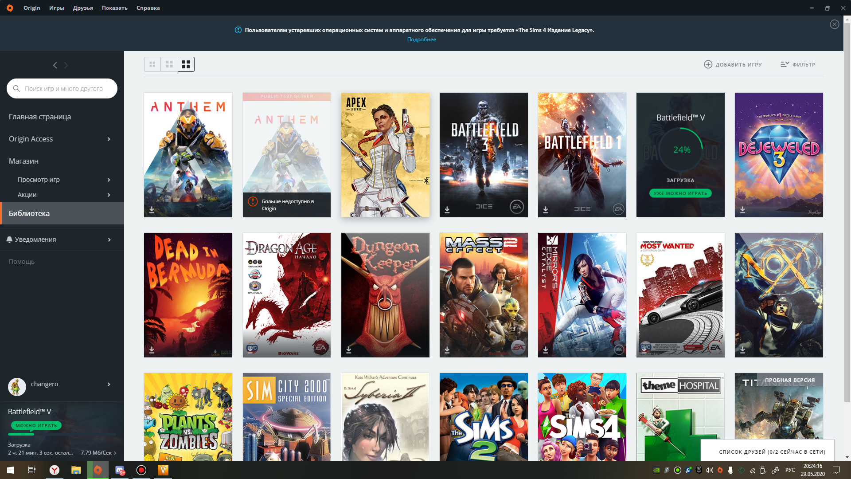
Task: Select Библиотека in sidebar
Action: point(62,213)
